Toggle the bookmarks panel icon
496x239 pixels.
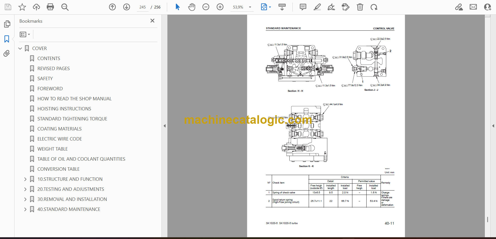tap(7, 39)
